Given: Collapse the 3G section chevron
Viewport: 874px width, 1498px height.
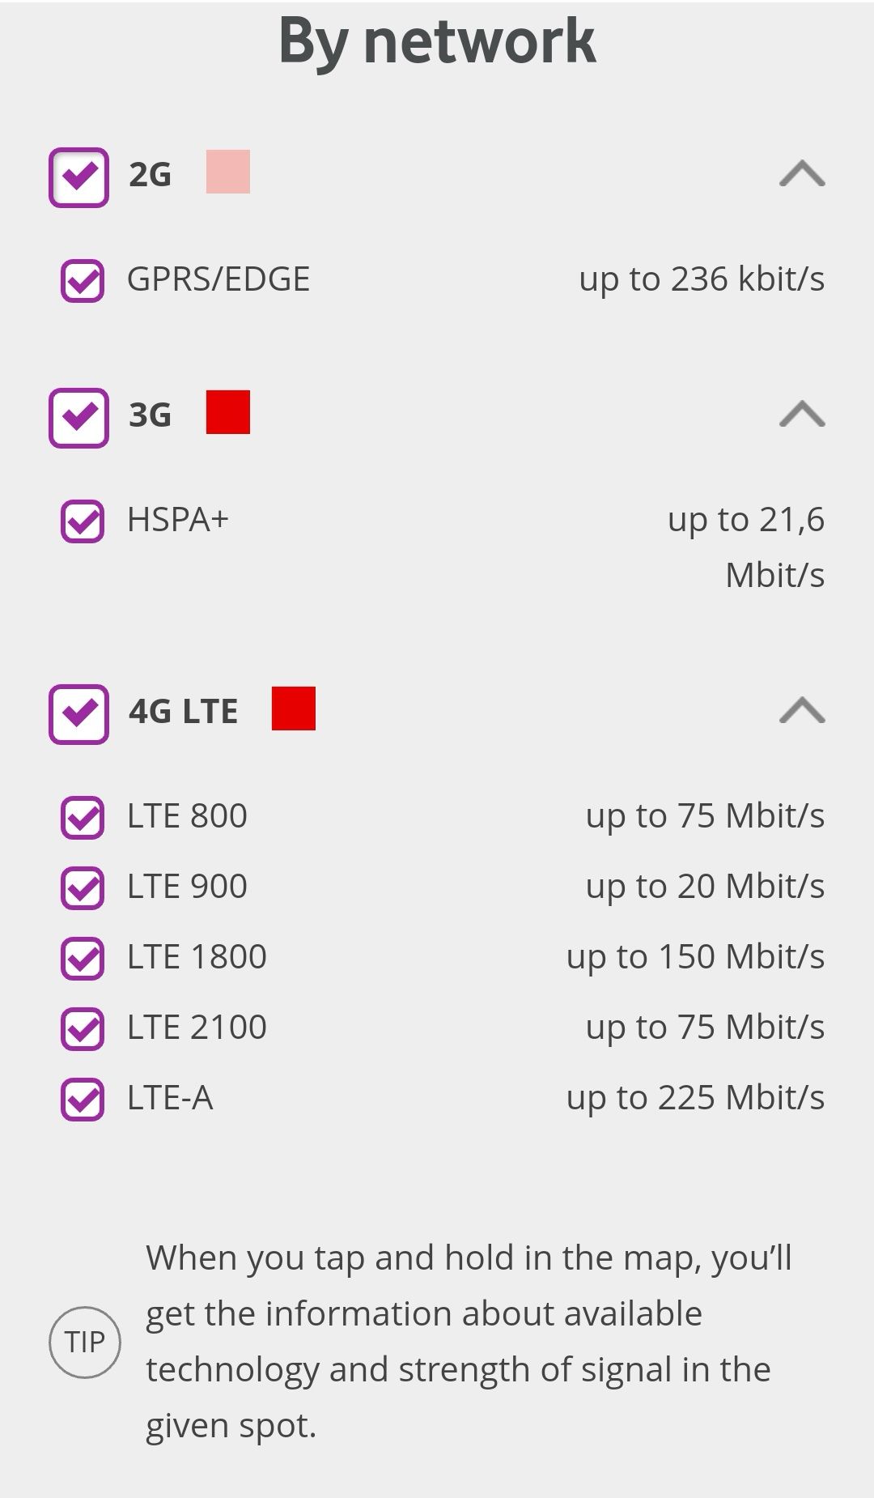Looking at the screenshot, I should coord(801,415).
